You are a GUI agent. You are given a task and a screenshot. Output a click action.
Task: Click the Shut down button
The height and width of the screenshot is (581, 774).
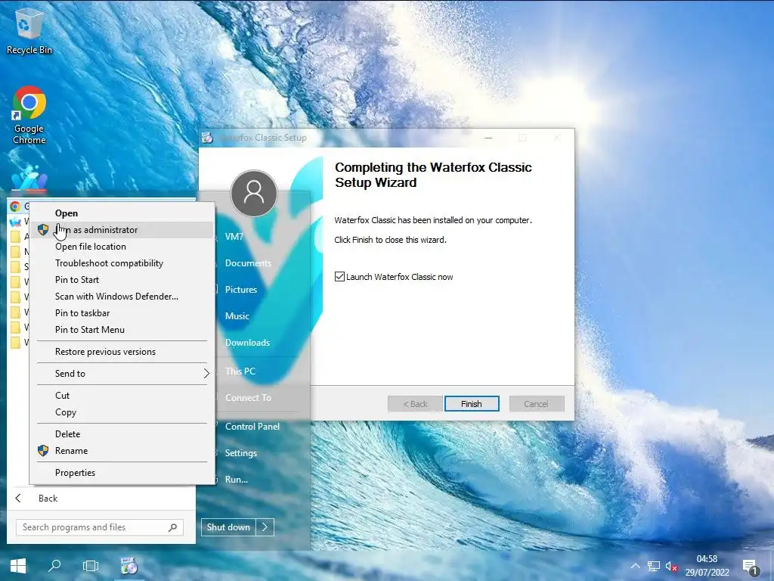(228, 527)
